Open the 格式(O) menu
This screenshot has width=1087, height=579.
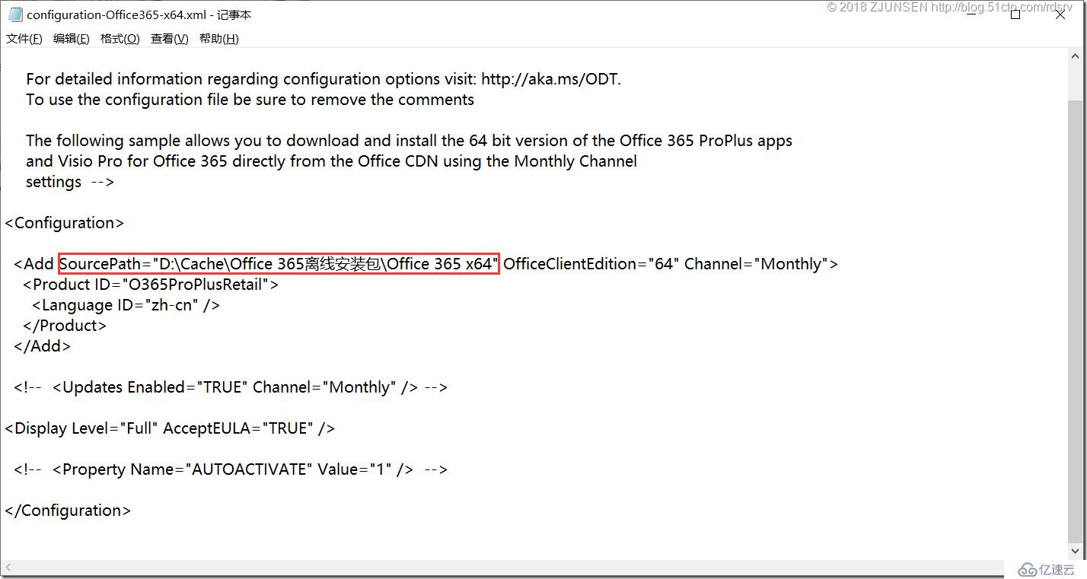pyautogui.click(x=120, y=39)
